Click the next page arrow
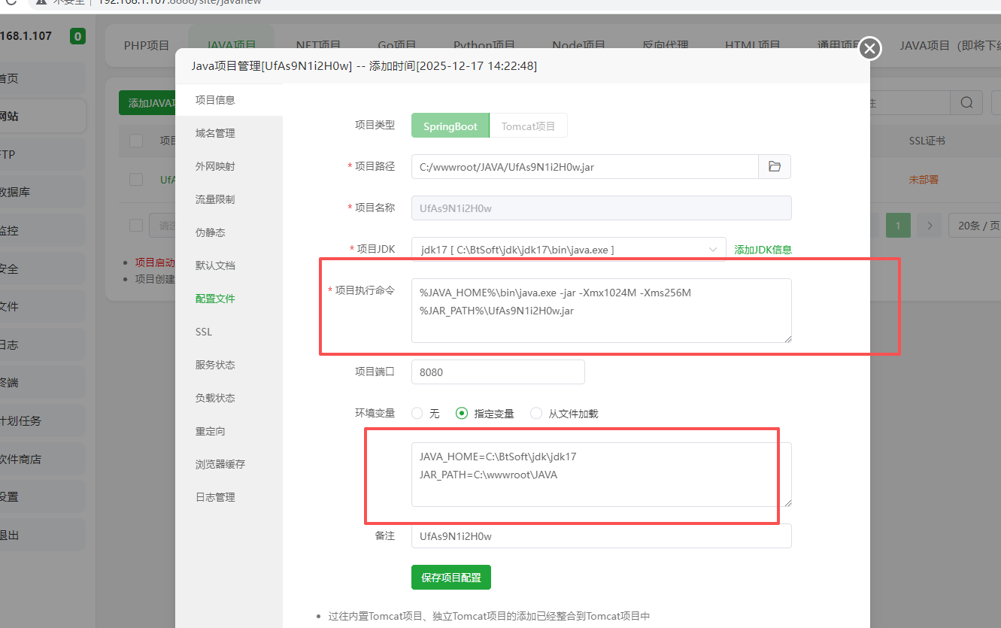 coord(930,225)
